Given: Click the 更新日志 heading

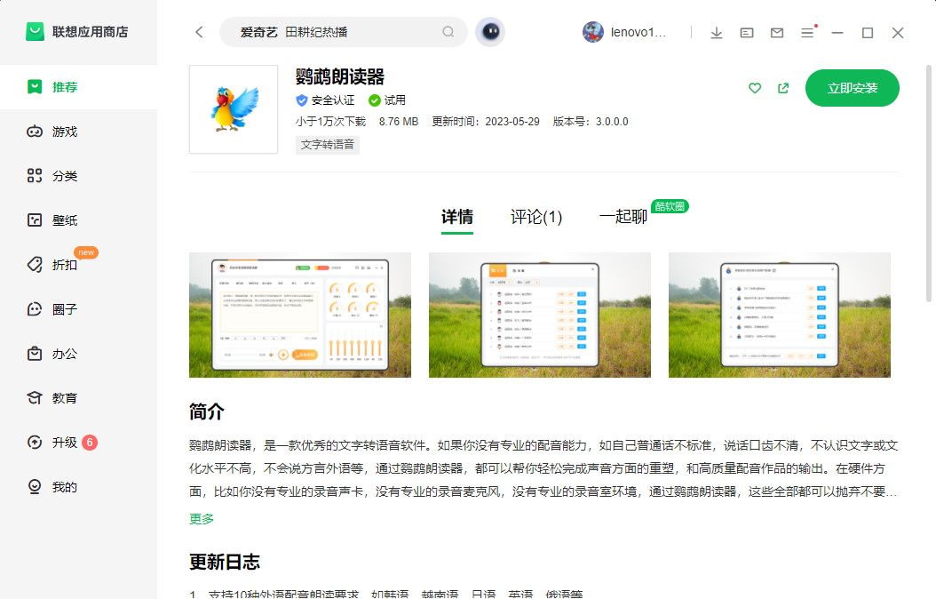Looking at the screenshot, I should (x=225, y=562).
